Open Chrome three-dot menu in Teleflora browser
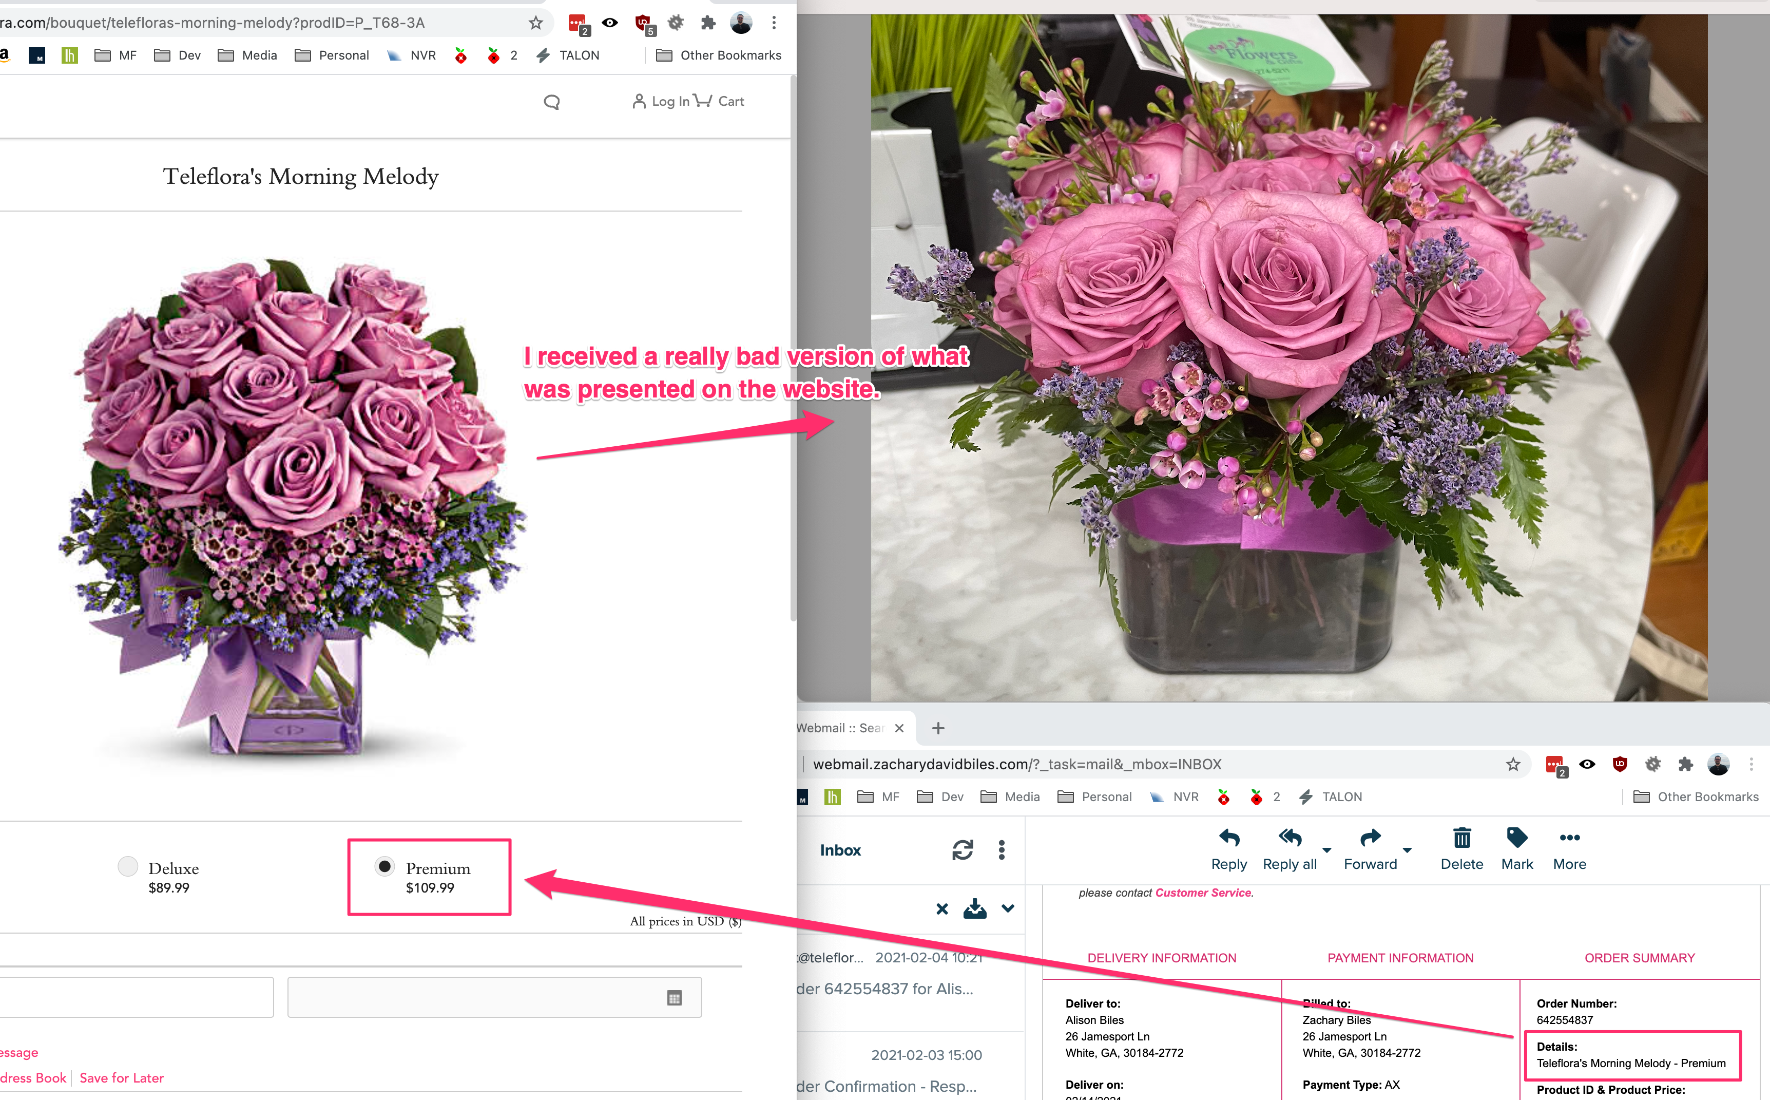1770x1100 pixels. [x=774, y=23]
